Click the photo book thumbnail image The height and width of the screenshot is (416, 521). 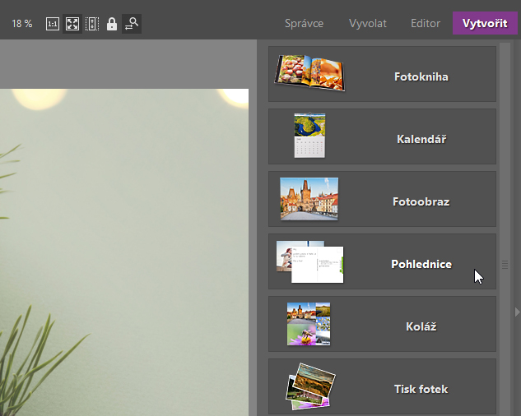pyautogui.click(x=309, y=72)
